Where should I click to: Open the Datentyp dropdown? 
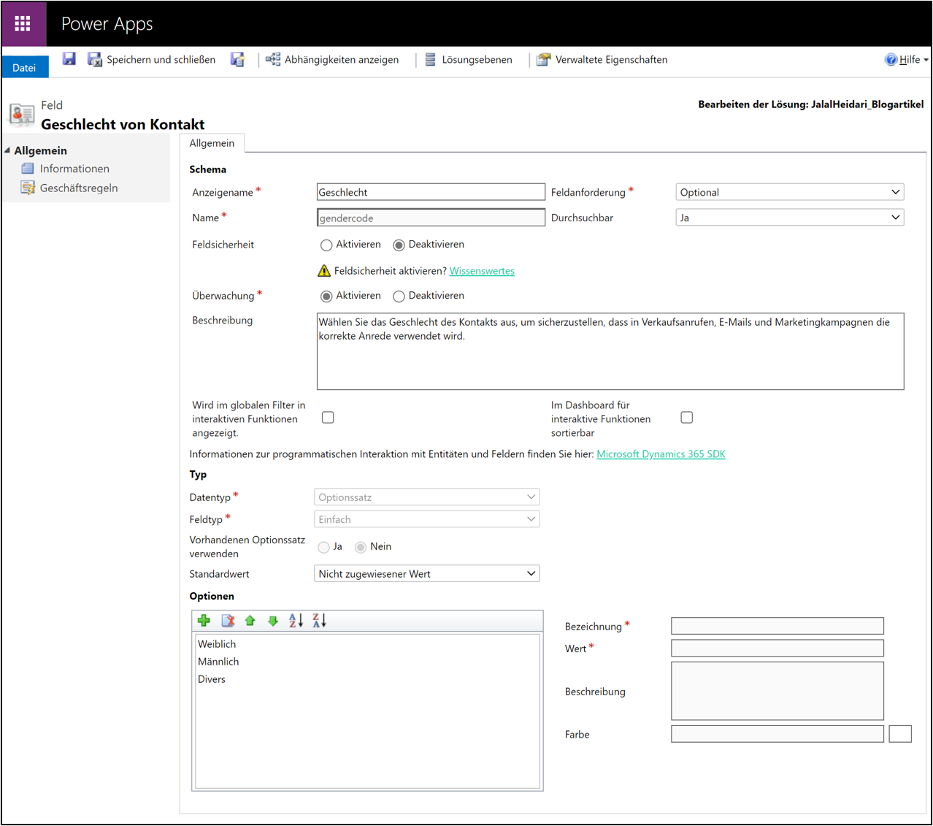426,497
